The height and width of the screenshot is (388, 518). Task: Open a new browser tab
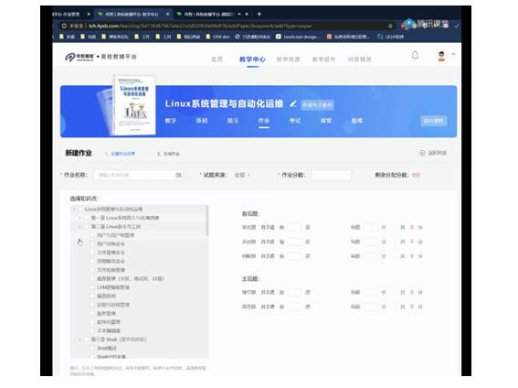[259, 14]
